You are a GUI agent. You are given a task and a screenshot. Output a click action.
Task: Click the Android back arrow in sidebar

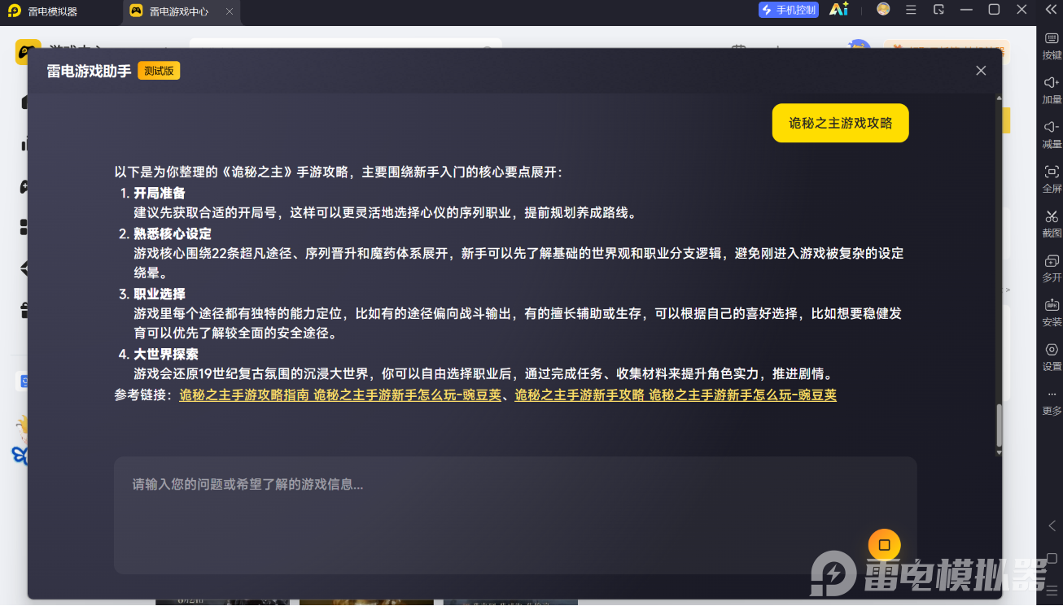pos(1052,525)
